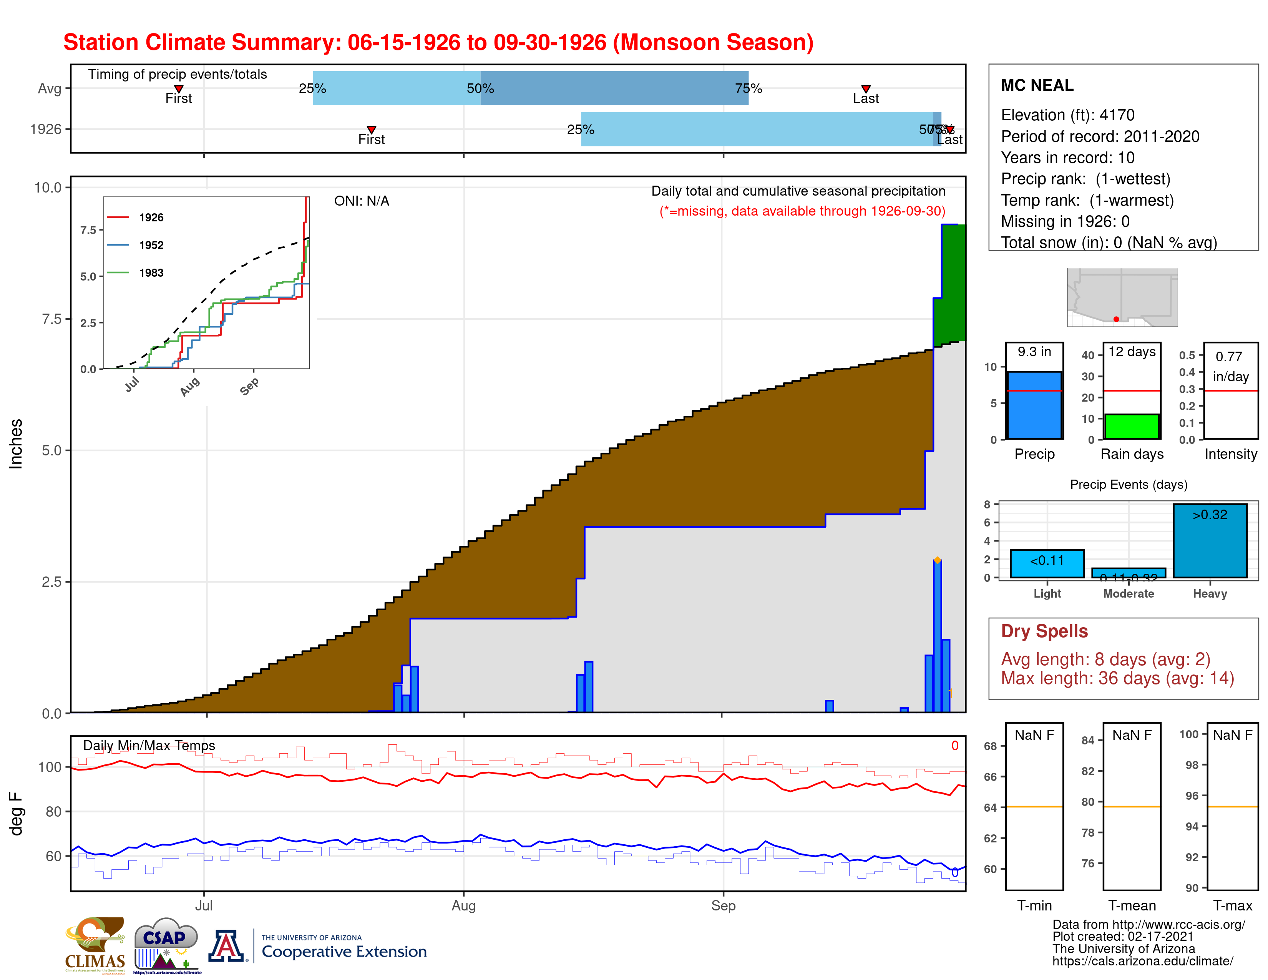Click the Avg row 75% label
The image size is (1268, 980).
coord(749,88)
